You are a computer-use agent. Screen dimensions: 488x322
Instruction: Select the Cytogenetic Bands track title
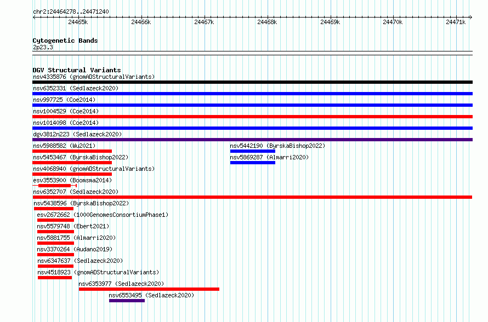[65, 41]
